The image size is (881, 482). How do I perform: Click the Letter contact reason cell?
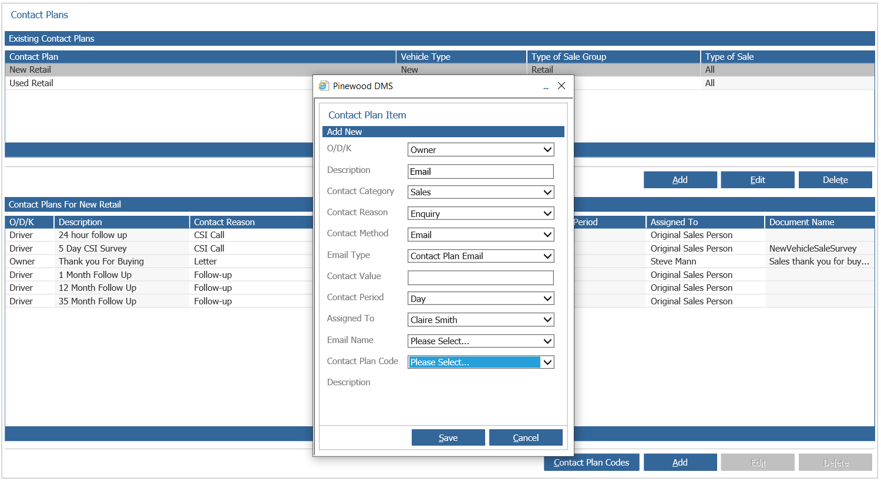[x=251, y=262]
